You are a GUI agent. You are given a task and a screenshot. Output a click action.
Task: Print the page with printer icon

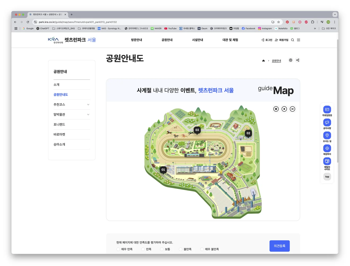[291, 60]
